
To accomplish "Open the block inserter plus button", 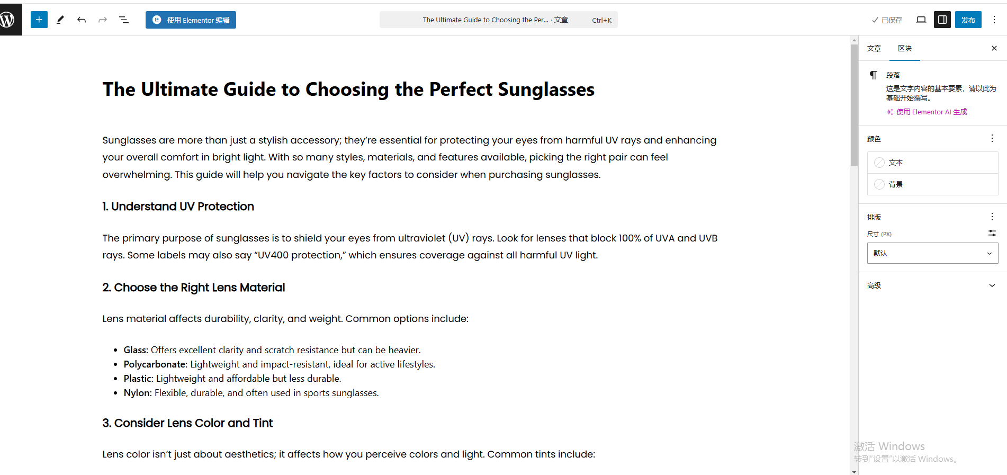I will [x=39, y=20].
